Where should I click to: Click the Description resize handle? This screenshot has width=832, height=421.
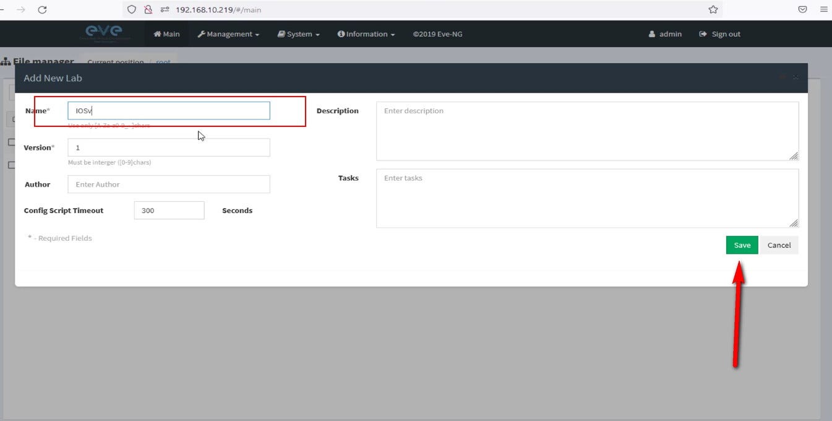(794, 156)
